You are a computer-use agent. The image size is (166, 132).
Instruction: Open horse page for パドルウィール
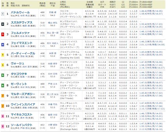tap(20, 12)
